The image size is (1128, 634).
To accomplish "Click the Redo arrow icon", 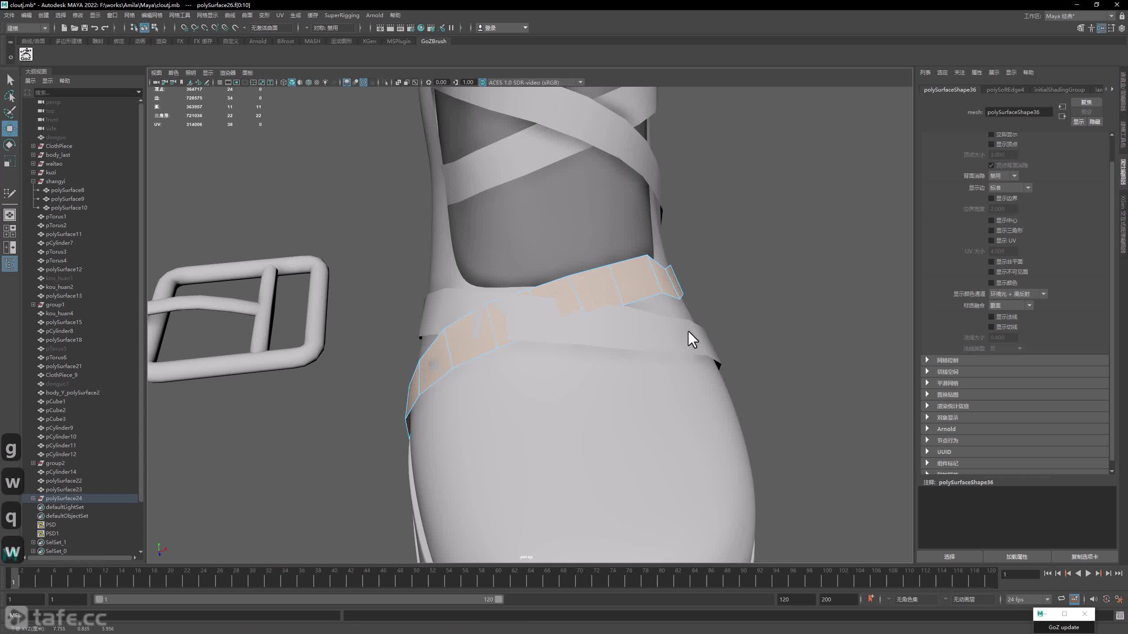I will (105, 28).
